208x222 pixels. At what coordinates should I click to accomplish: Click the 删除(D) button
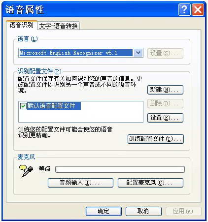tap(165, 103)
